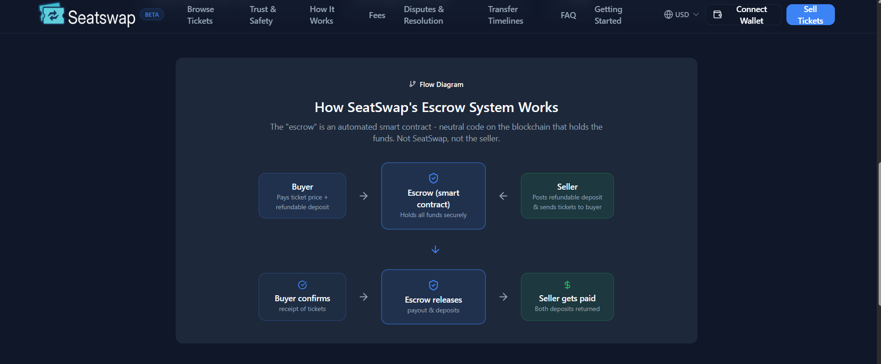The height and width of the screenshot is (364, 881).
Task: Open Disputes & Resolution page
Action: click(423, 15)
